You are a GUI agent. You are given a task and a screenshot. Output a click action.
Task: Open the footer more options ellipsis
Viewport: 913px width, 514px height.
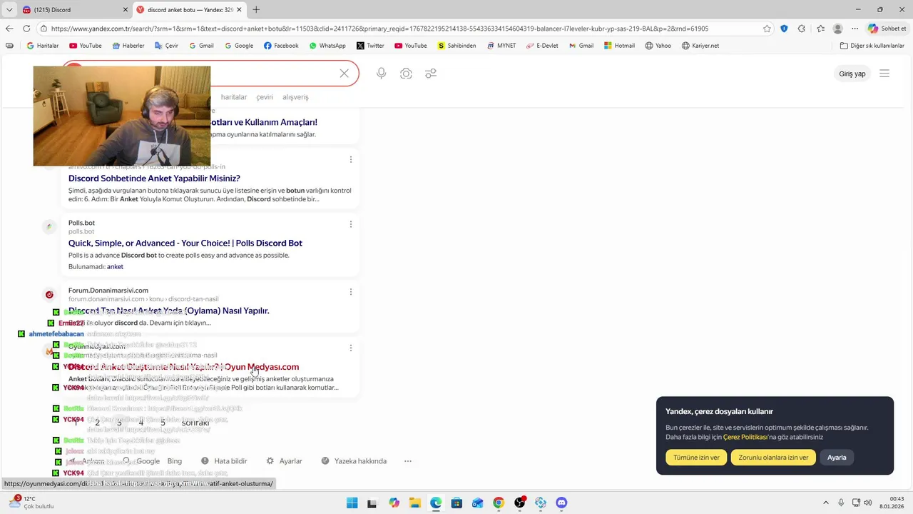tap(408, 461)
